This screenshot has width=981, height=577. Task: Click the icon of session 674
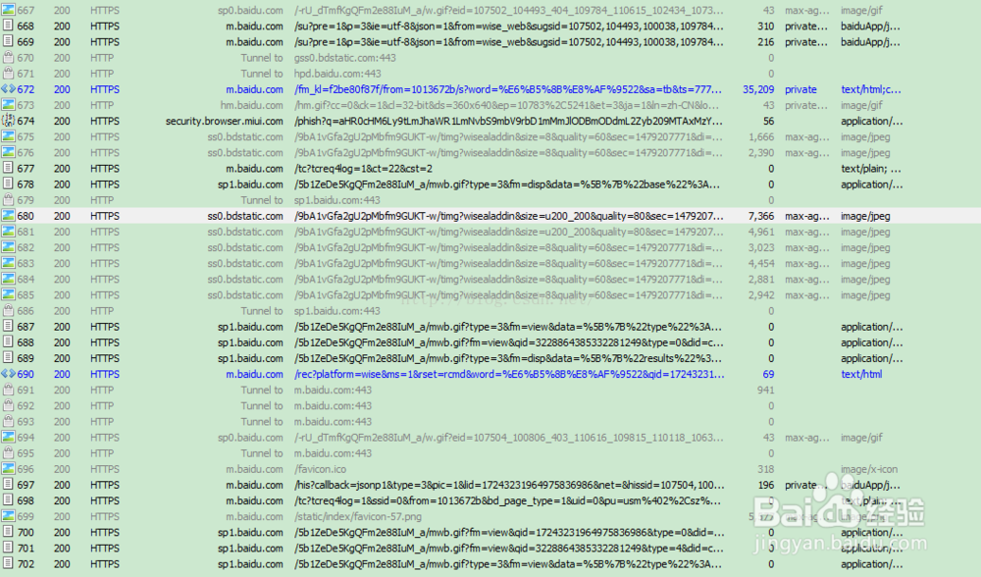[x=8, y=121]
